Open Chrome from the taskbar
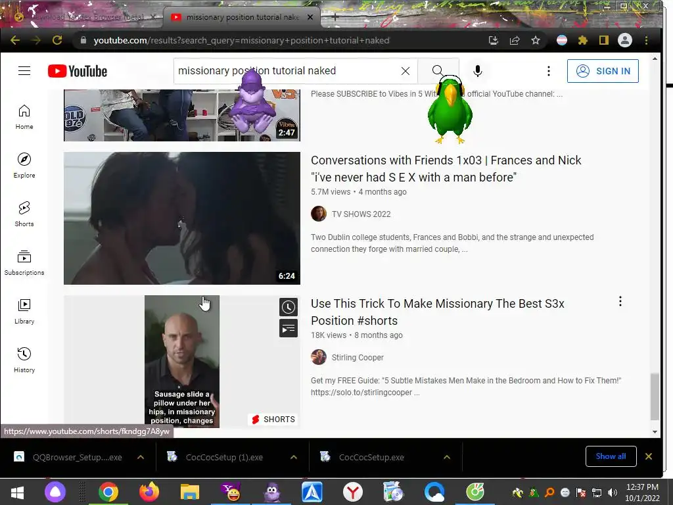This screenshot has height=505, width=673. click(108, 492)
